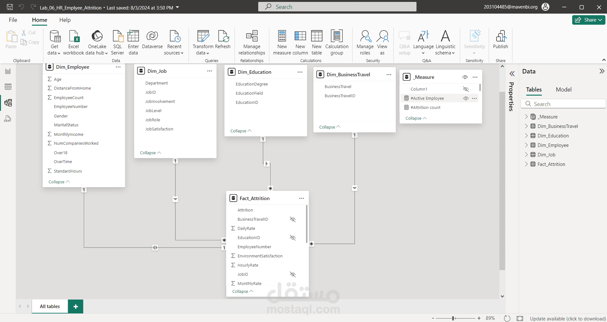Click the Share button
Image resolution: width=607 pixels, height=322 pixels.
pos(589,20)
